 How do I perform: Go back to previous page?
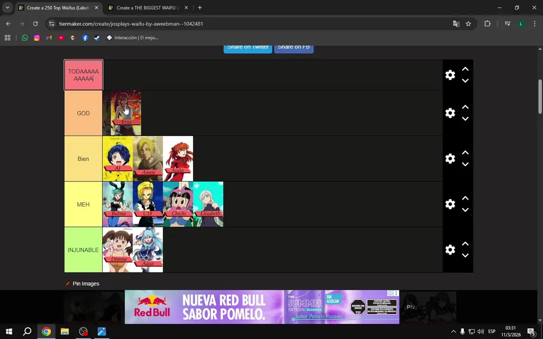[8, 24]
